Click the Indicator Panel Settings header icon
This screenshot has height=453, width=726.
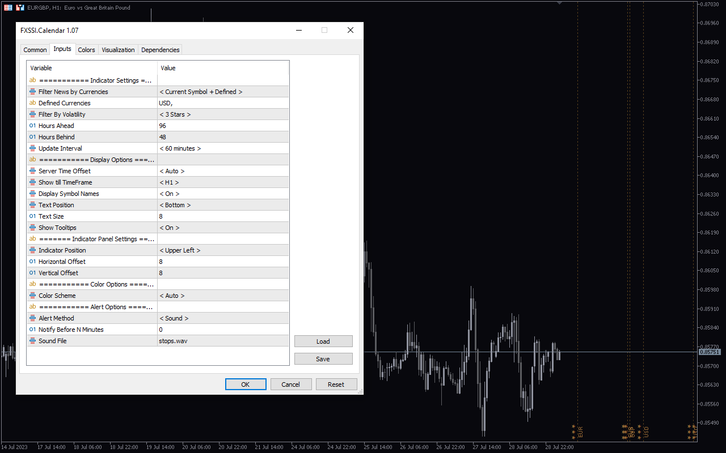pyautogui.click(x=32, y=239)
